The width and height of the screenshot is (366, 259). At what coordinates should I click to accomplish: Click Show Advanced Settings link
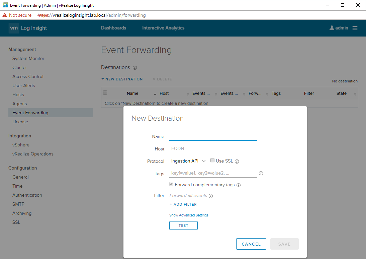189,215
